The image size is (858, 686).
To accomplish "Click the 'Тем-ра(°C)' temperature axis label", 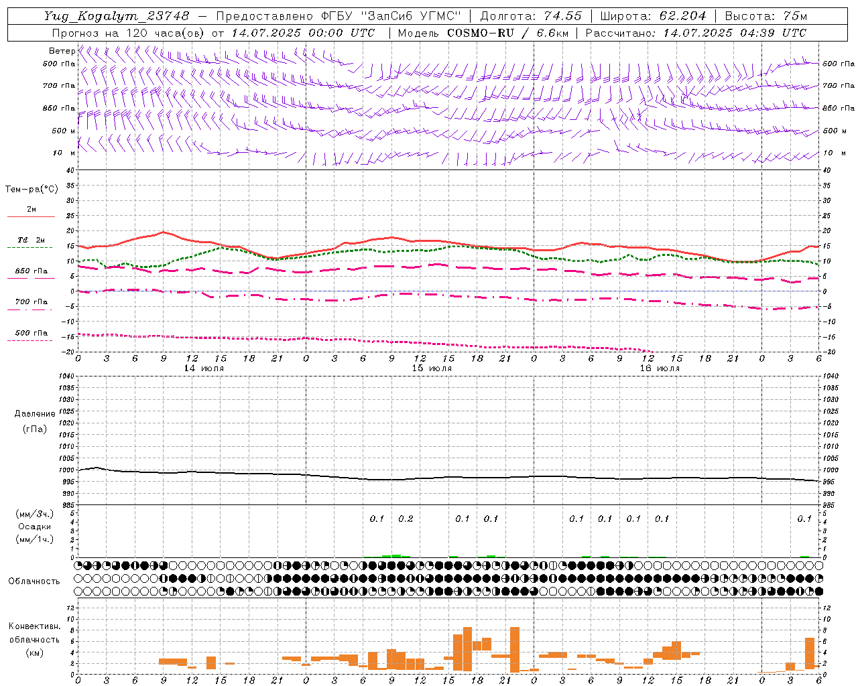I will [32, 190].
